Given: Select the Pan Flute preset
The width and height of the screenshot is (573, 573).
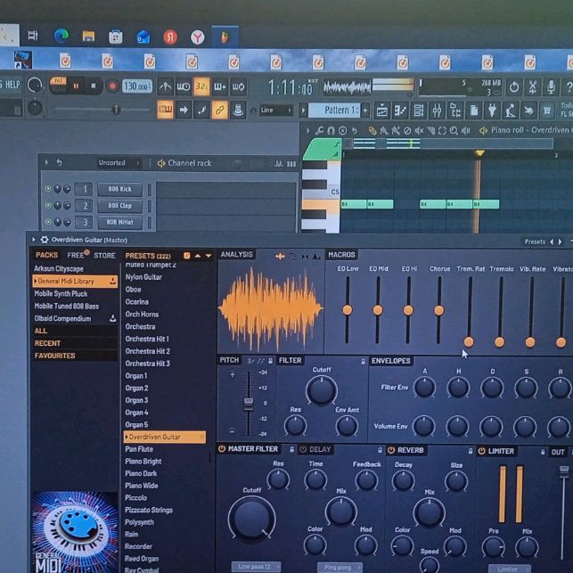Looking at the screenshot, I should 139,449.
